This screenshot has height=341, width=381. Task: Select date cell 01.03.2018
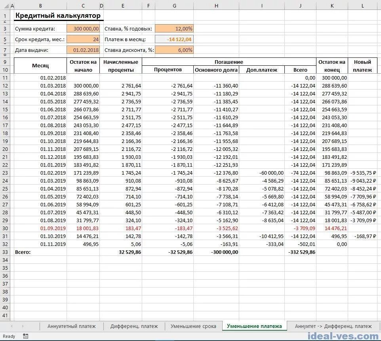pyautogui.click(x=40, y=86)
